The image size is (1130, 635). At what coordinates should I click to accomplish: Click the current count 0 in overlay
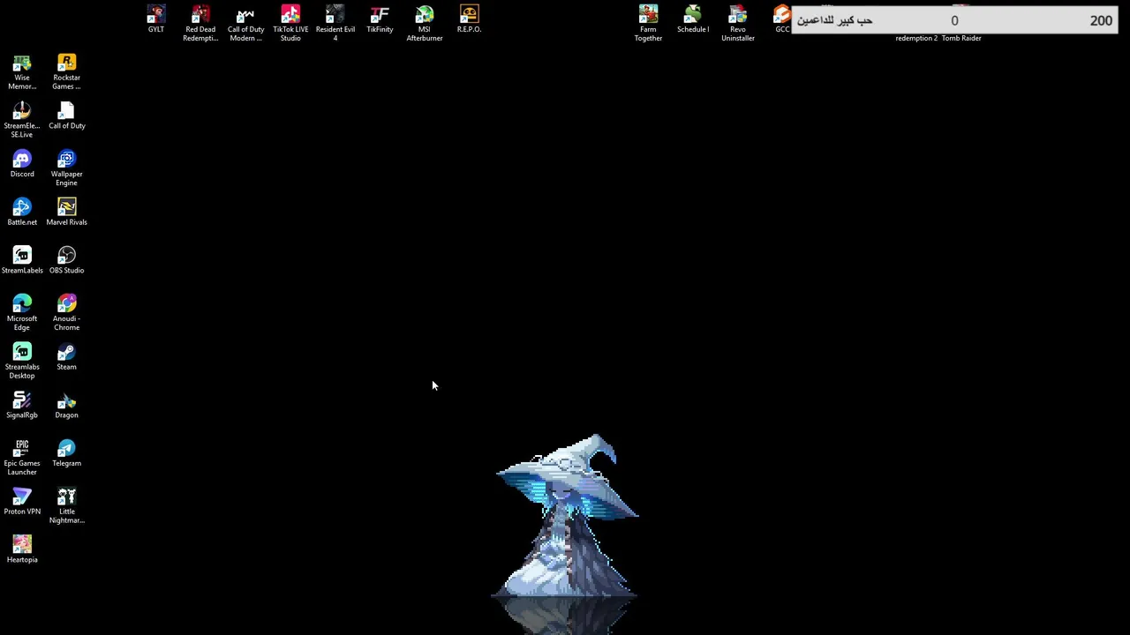(x=954, y=20)
